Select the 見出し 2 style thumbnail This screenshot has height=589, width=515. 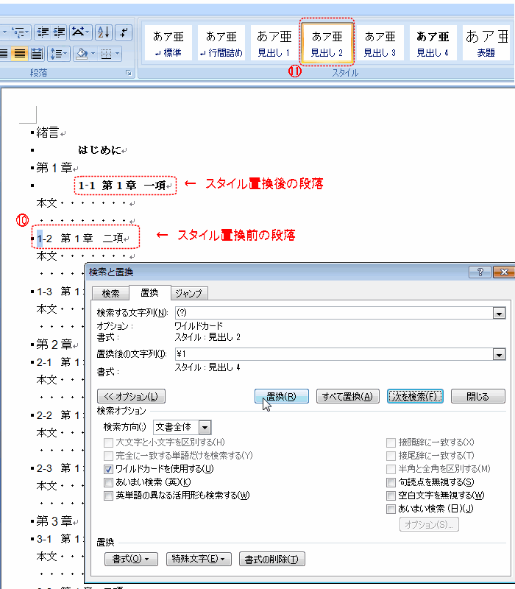click(x=327, y=43)
